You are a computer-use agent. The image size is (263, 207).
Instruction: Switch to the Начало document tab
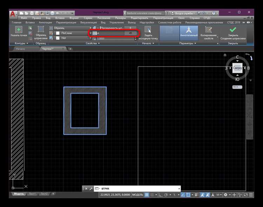pyautogui.click(x=20, y=49)
